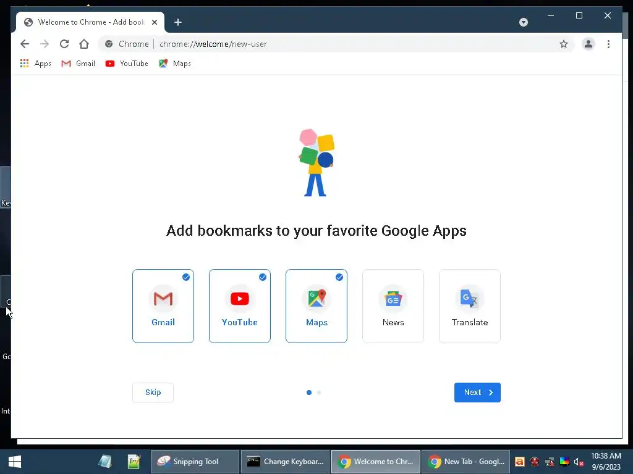633x474 pixels.
Task: Deselect the Gmail app card
Action: point(163,306)
